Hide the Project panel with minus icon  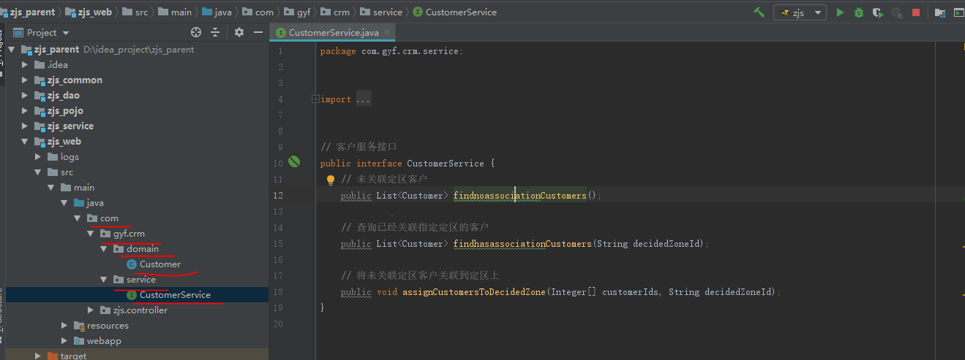[258, 32]
